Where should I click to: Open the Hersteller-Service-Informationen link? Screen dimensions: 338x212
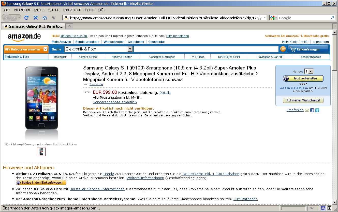coord(97,189)
